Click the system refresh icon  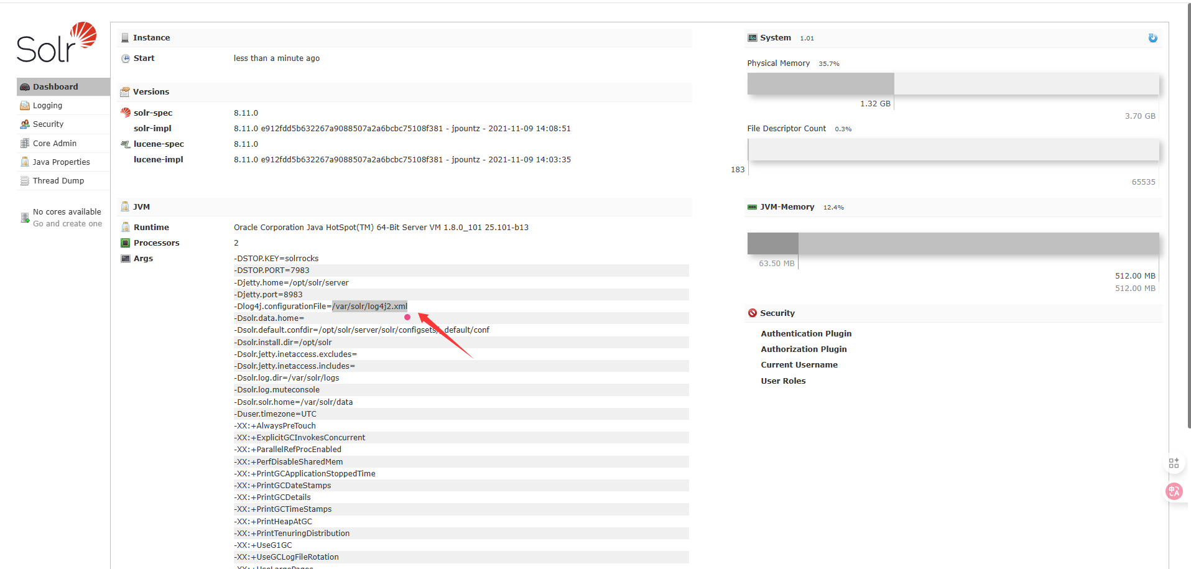[x=1152, y=38]
